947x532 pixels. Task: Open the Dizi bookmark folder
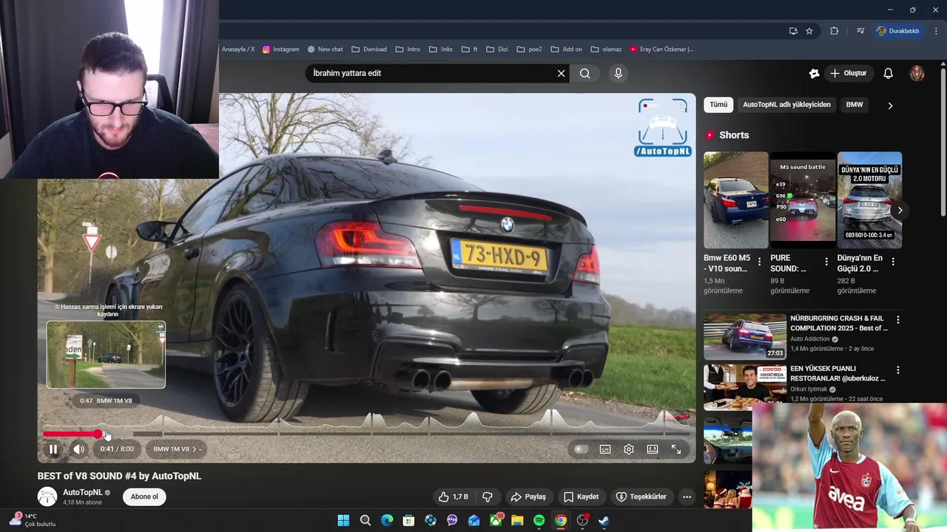tap(497, 50)
